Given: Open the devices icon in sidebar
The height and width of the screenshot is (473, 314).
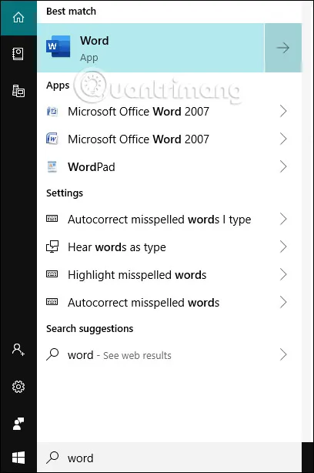Looking at the screenshot, I should [x=18, y=91].
